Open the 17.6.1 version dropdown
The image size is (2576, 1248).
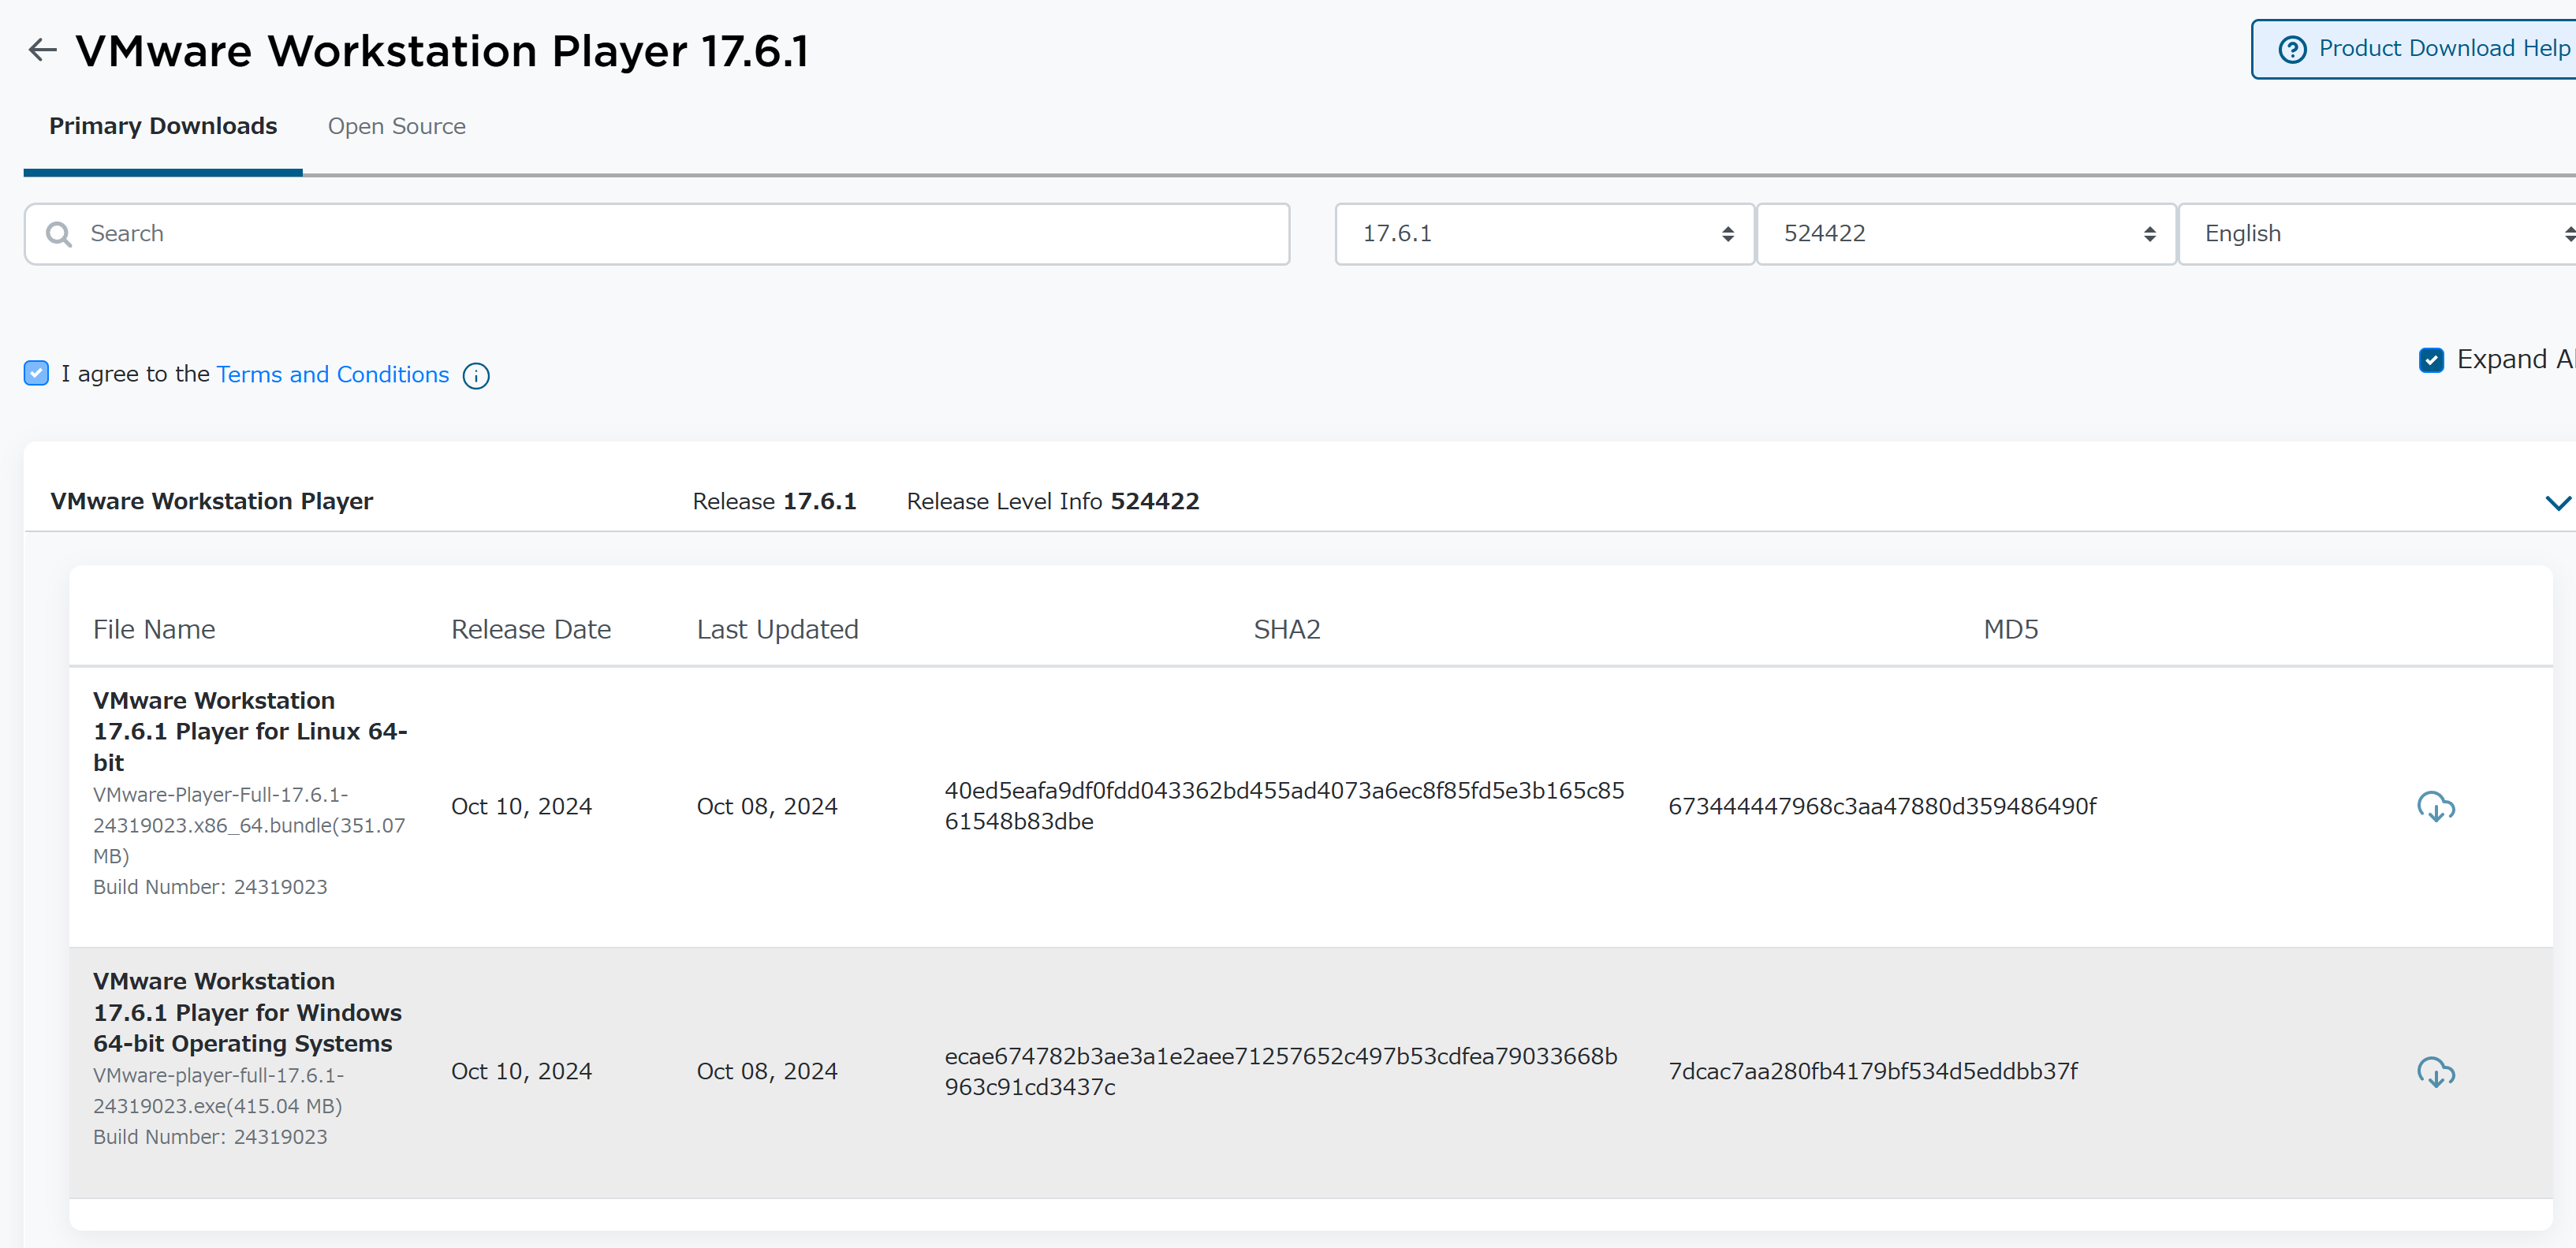(x=1543, y=234)
